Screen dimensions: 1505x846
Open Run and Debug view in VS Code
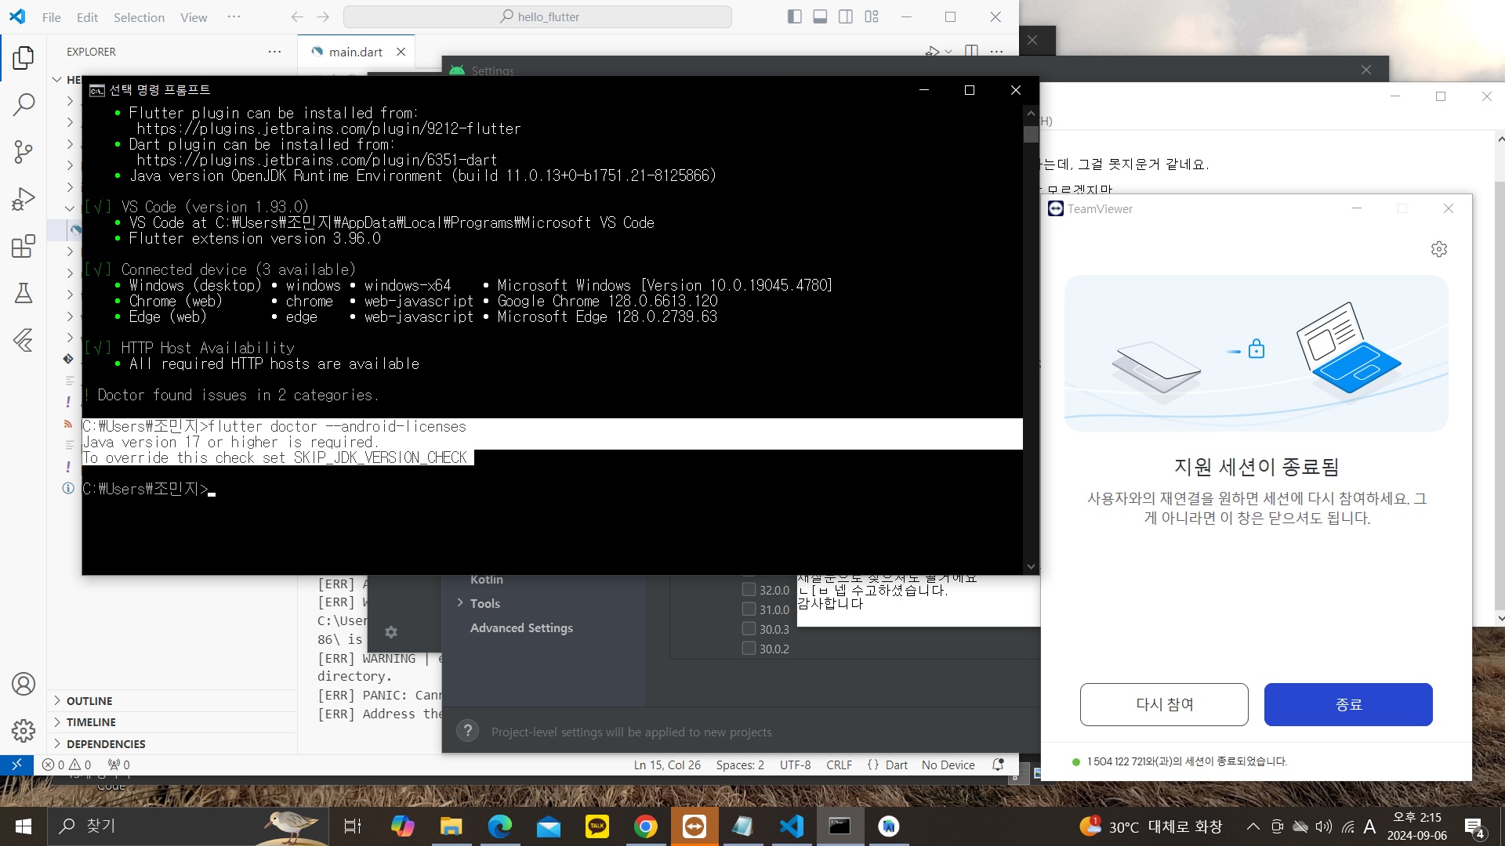click(24, 199)
